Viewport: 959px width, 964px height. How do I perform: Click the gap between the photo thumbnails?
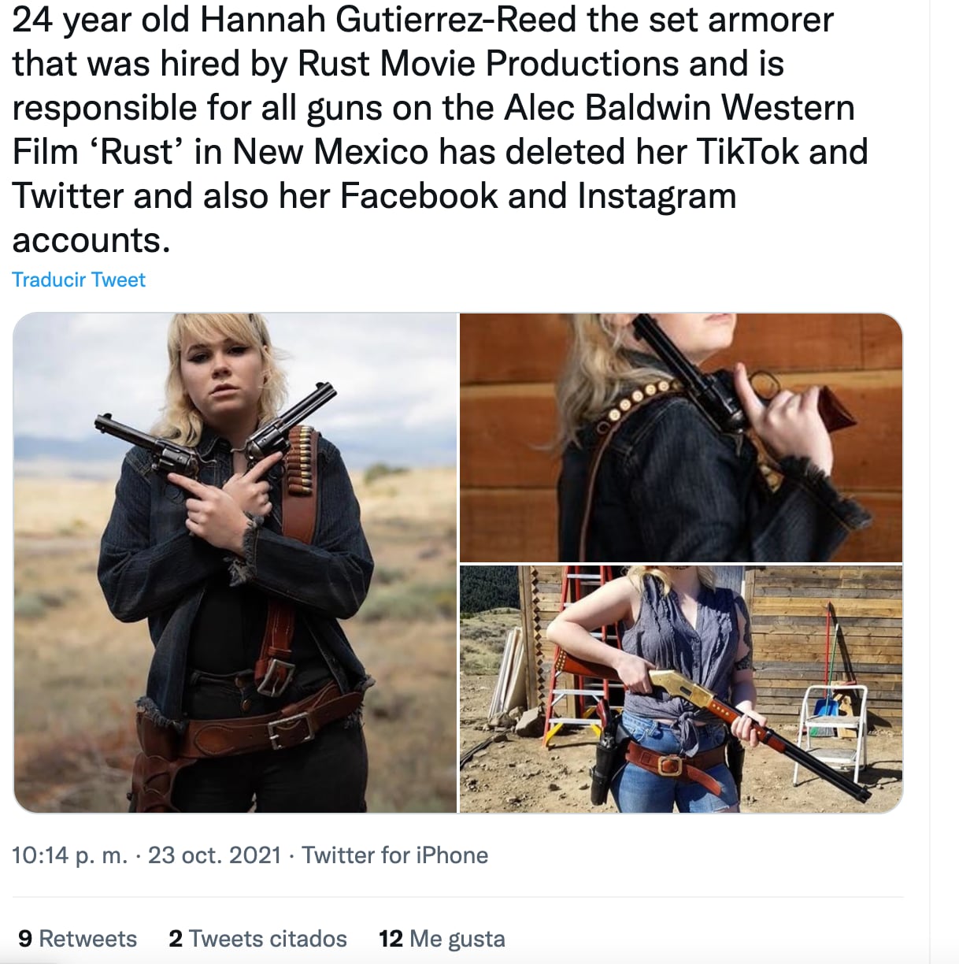[x=455, y=563]
